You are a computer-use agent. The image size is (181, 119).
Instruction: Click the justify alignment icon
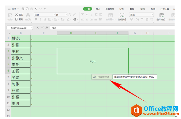(96, 19)
